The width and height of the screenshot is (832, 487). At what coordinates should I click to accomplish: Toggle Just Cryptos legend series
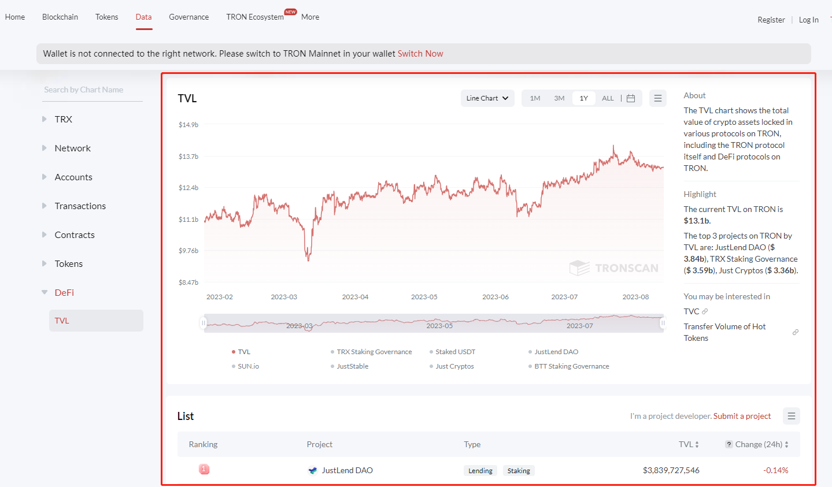452,366
